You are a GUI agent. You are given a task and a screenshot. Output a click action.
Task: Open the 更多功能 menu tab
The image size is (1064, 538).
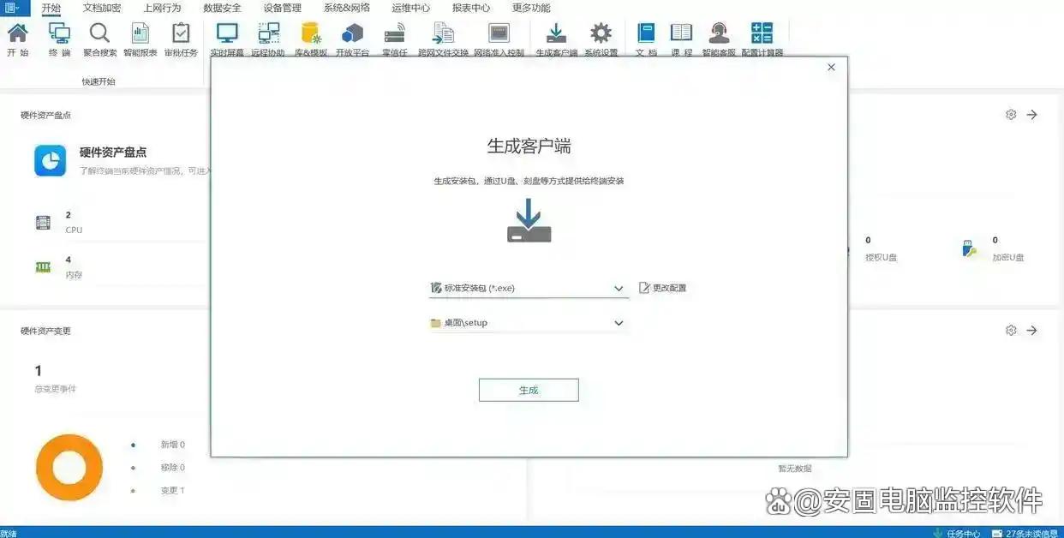tap(531, 8)
